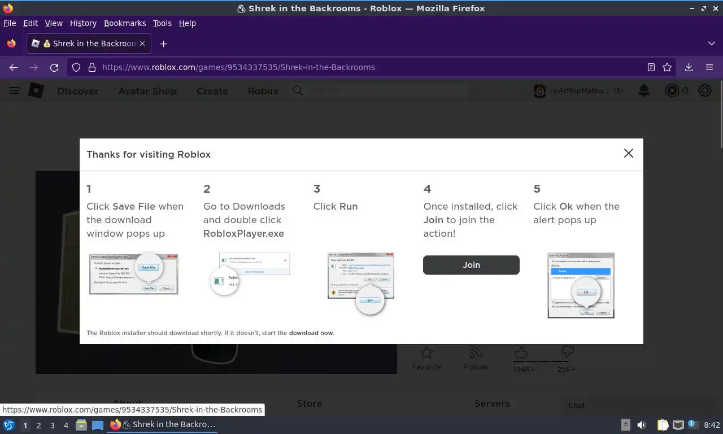The height and width of the screenshot is (434, 723).
Task: Click the tracking protection shield icon
Action: click(76, 67)
